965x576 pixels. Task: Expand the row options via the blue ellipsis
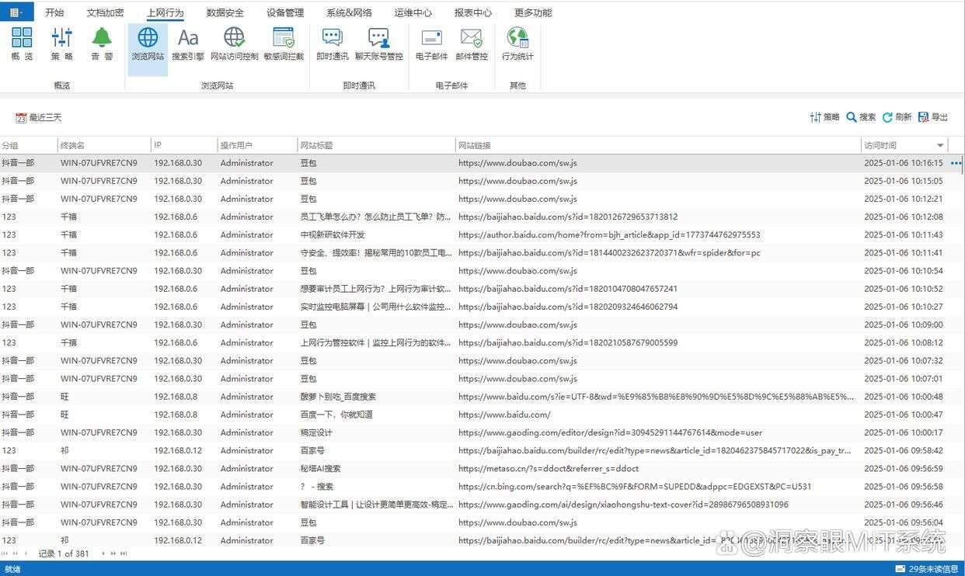click(956, 163)
